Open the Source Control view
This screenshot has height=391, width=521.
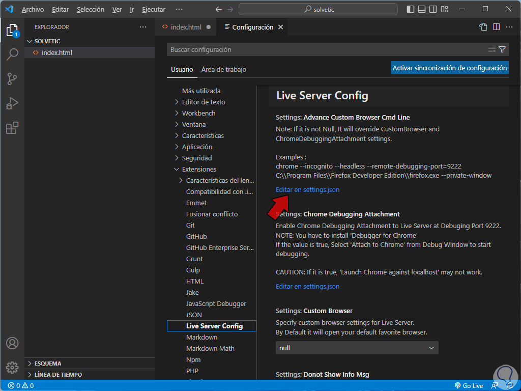[x=12, y=79]
